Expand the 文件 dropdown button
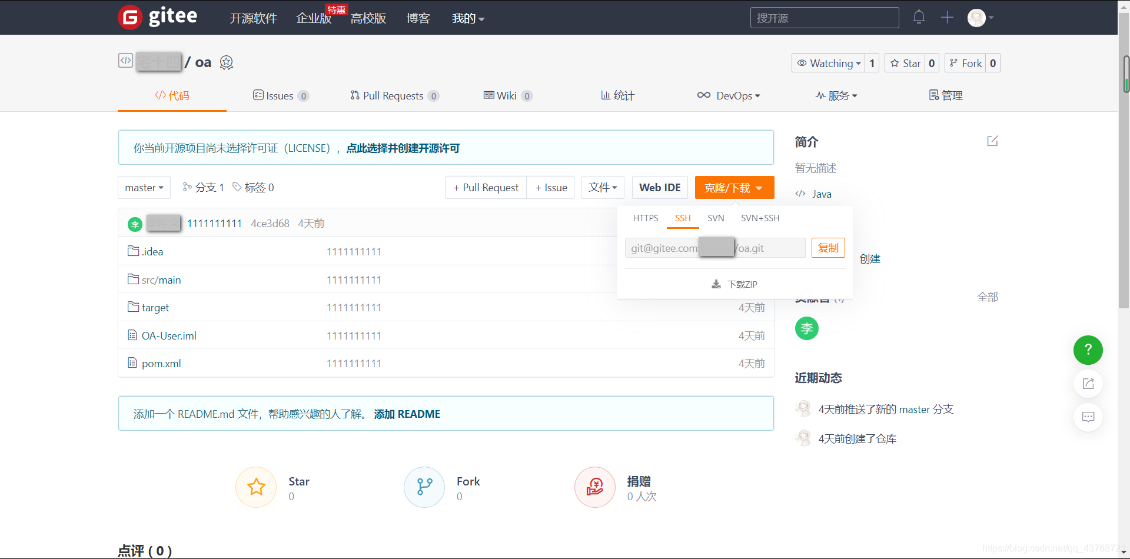 click(603, 188)
